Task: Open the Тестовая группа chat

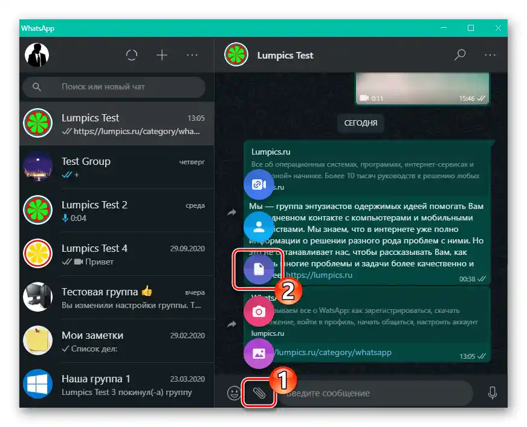Action: coord(117,298)
